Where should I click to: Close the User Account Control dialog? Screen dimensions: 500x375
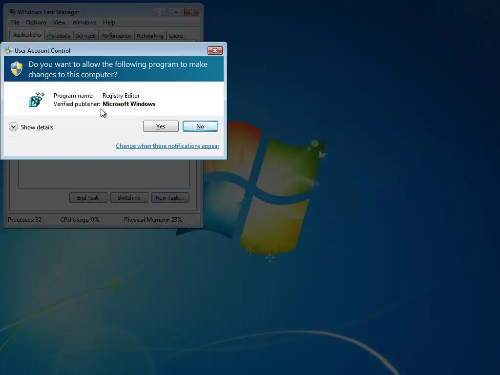click(x=215, y=50)
